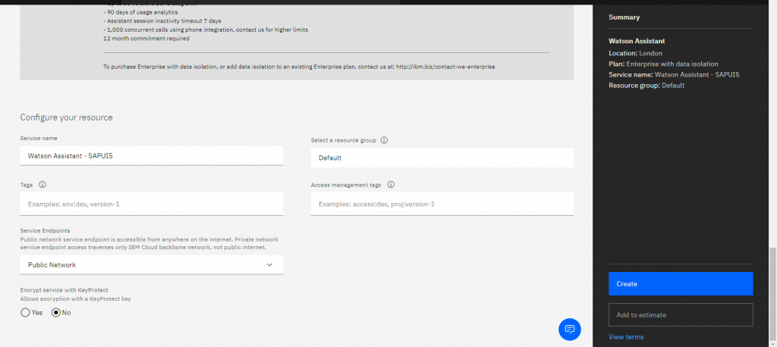Click the Service Endpoints label
Image resolution: width=777 pixels, height=347 pixels.
tap(45, 230)
